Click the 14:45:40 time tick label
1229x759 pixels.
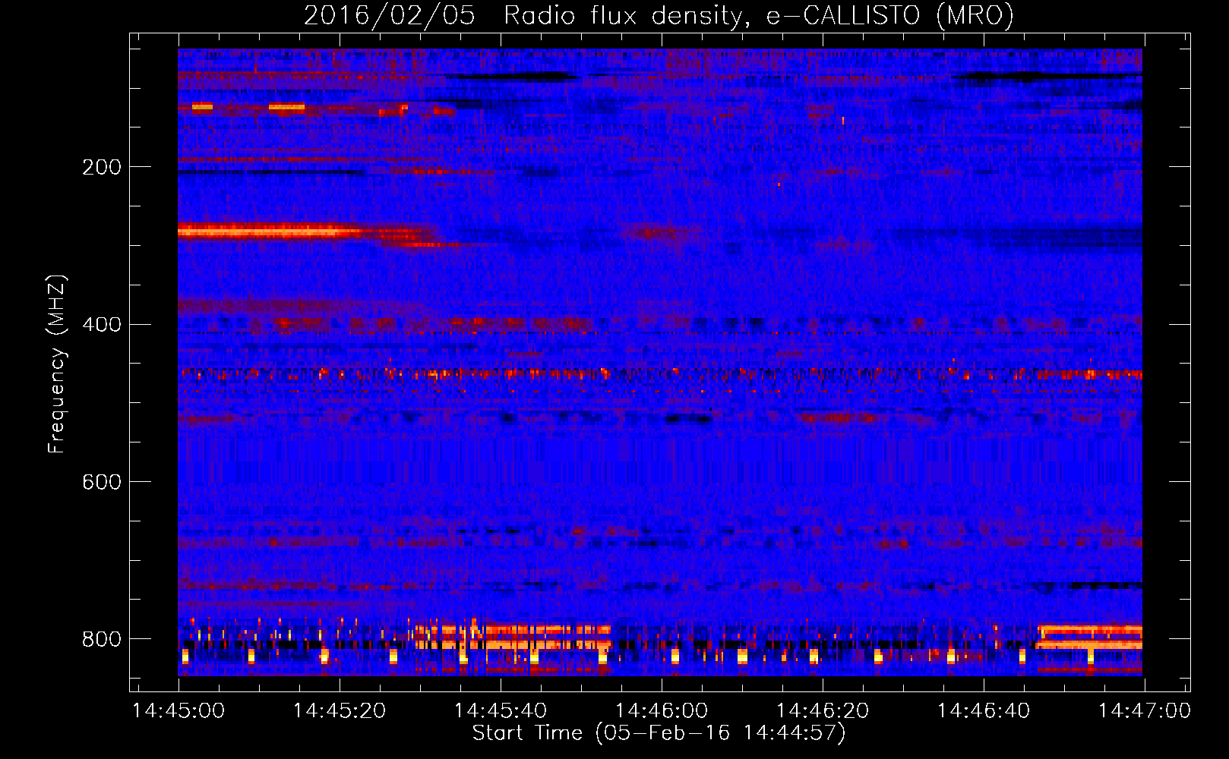pyautogui.click(x=501, y=711)
